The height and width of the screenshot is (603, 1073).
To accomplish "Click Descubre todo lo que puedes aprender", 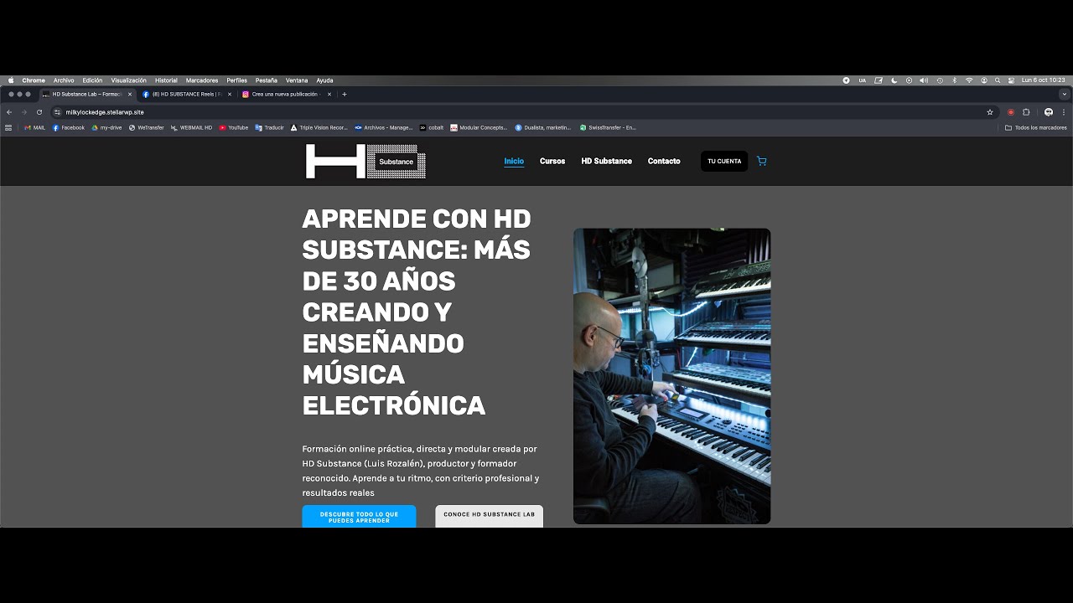I will pos(359,517).
